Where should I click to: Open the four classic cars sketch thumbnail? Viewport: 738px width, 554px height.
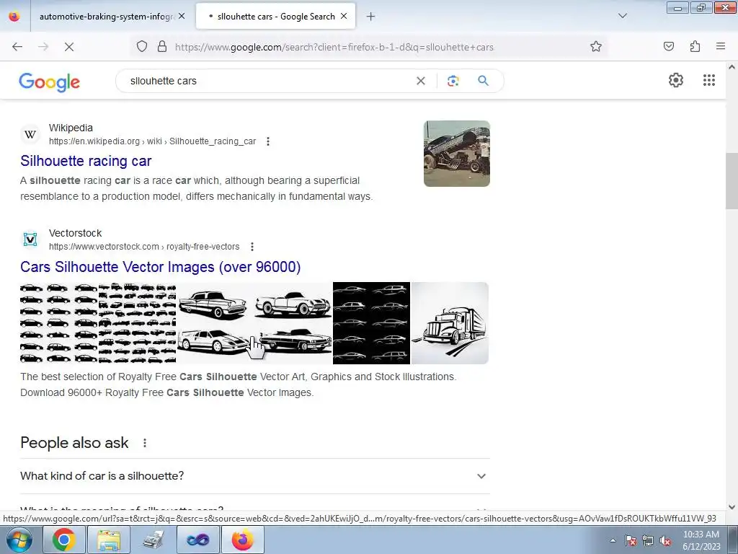coord(254,323)
